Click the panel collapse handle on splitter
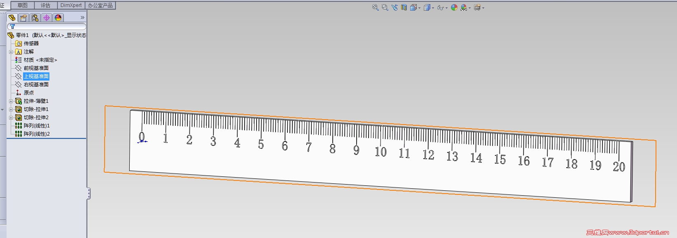 89,194
